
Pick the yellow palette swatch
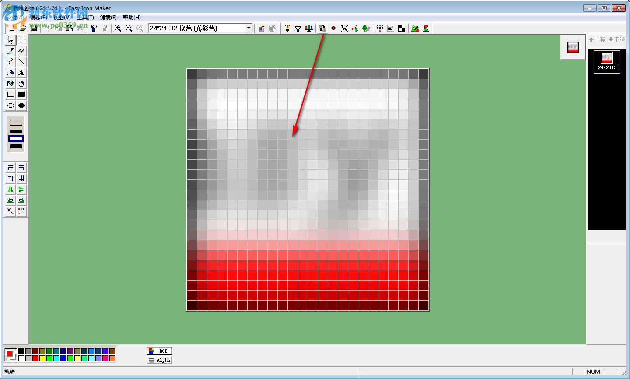(42, 358)
